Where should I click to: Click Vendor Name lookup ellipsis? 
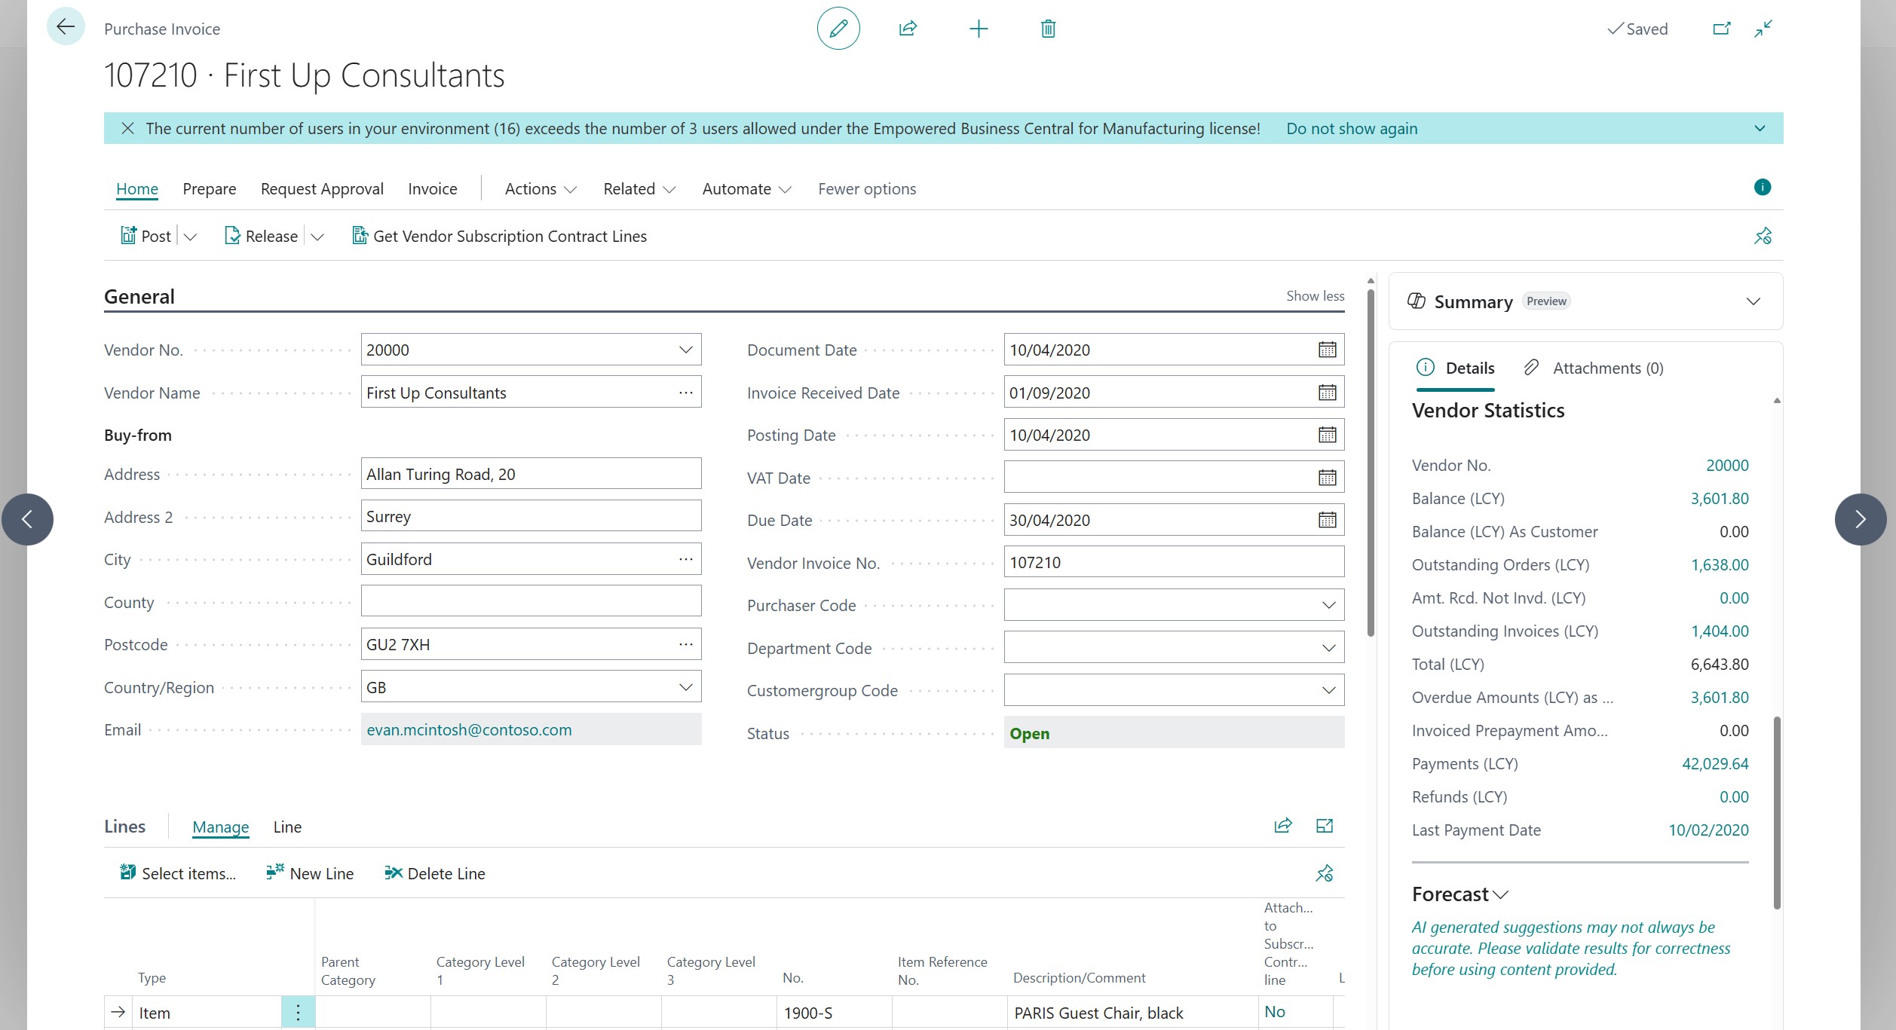coord(685,393)
